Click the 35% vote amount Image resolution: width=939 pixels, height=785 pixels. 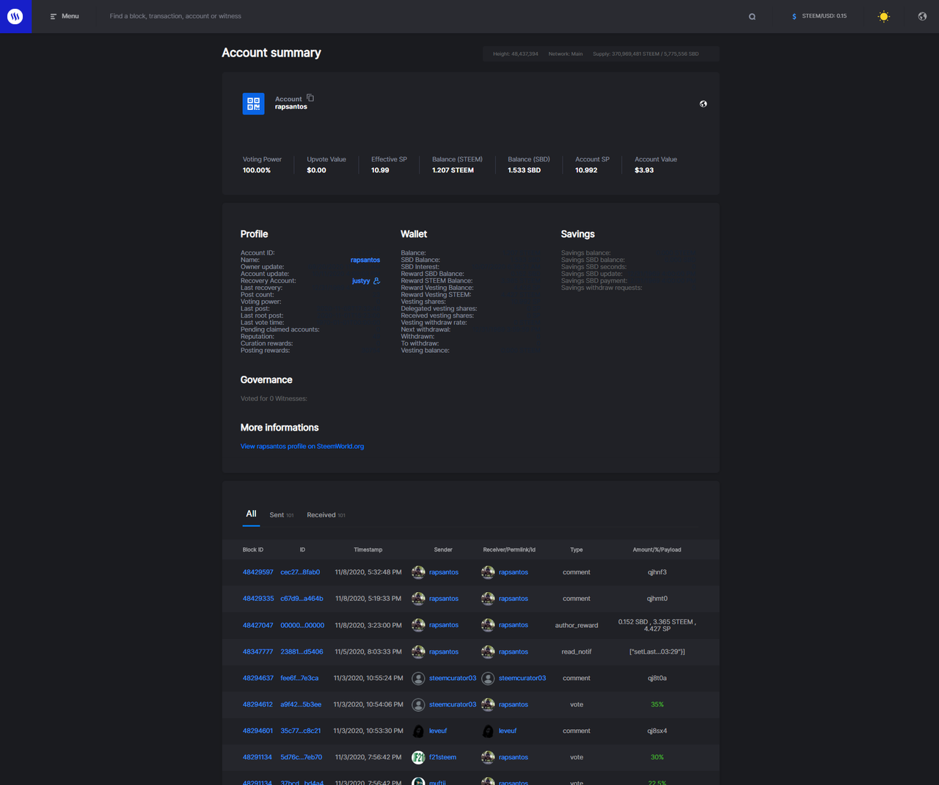(x=657, y=704)
